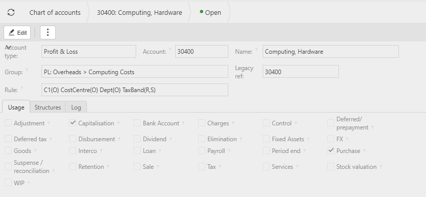This screenshot has width=426, height=197.
Task: Enable the Goods checkbox
Action: [x=8, y=150]
